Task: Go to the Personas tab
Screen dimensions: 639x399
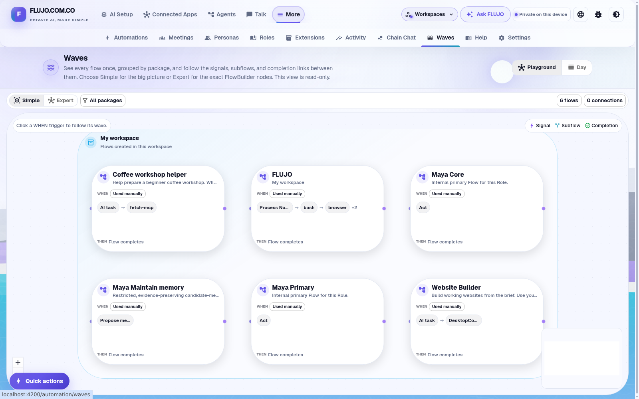Action: 222,38
